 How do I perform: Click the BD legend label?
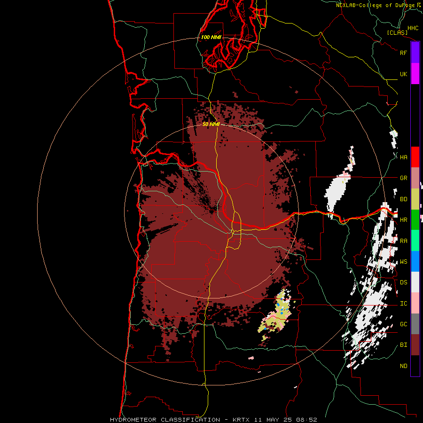403,199
